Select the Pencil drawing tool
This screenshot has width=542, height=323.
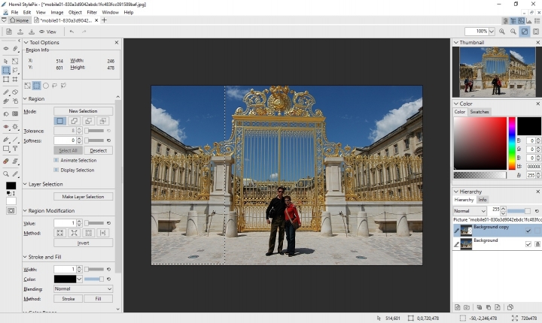[x=6, y=92]
